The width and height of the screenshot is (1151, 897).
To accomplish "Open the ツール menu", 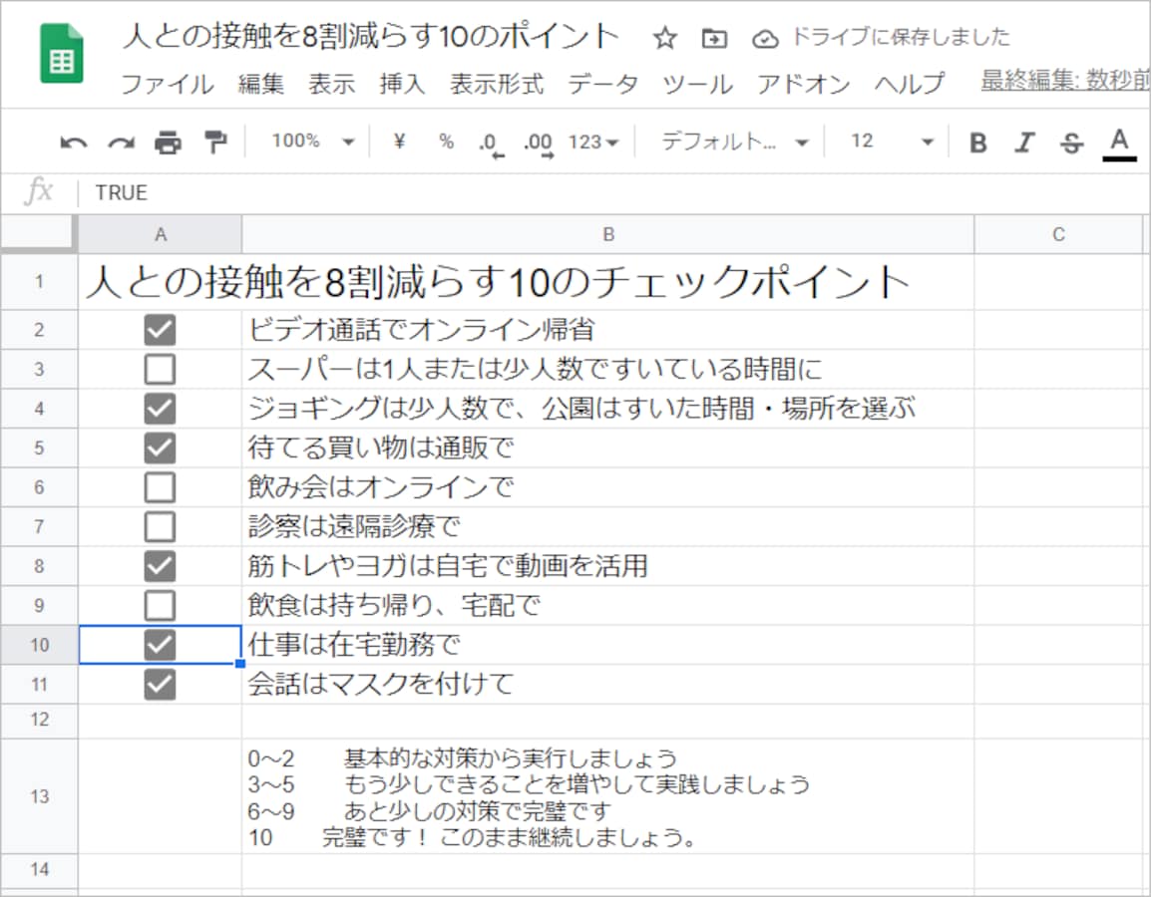I will click(x=697, y=84).
